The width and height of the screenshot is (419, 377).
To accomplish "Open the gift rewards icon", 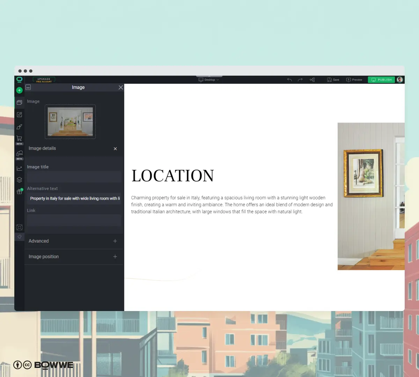I will tap(19, 192).
